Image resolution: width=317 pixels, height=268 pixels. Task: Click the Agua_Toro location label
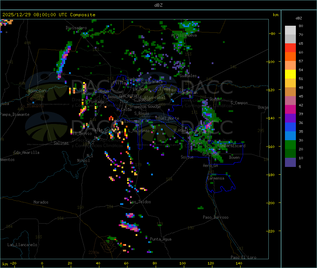click(x=38, y=91)
